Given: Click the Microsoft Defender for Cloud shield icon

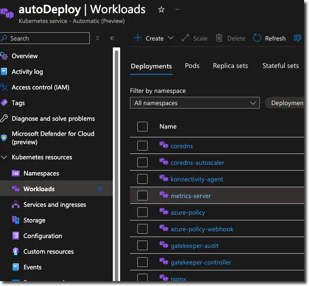Looking at the screenshot, I should pyautogui.click(x=4, y=138).
